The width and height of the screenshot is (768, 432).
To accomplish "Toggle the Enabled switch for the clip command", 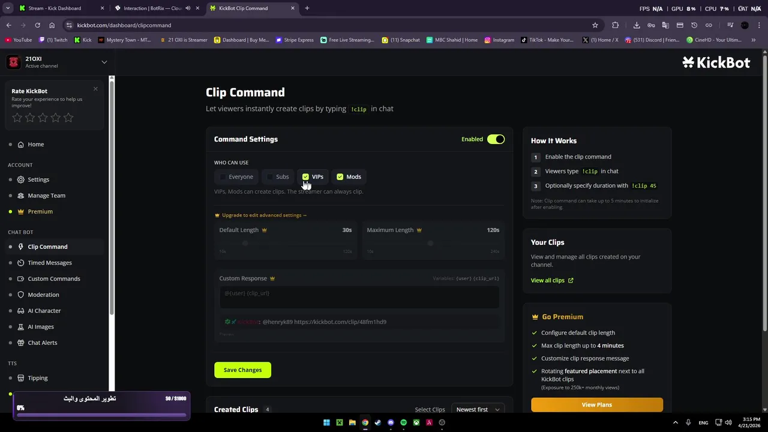I will (496, 139).
